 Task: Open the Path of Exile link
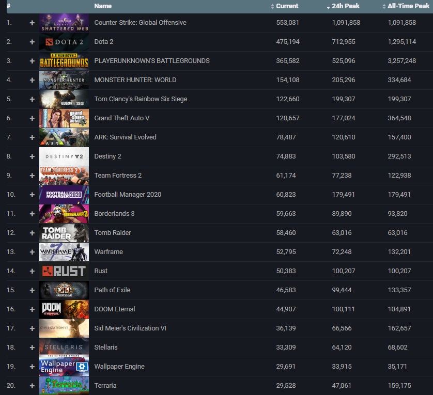point(113,290)
